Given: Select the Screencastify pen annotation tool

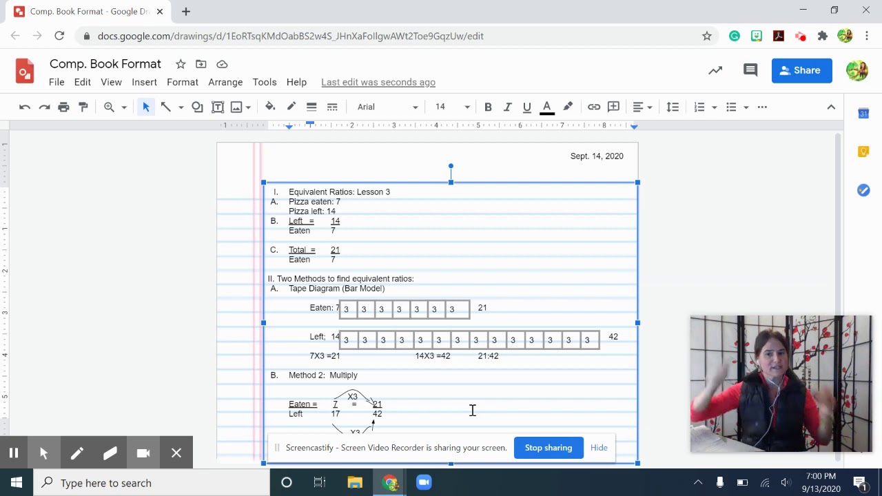Looking at the screenshot, I should pyautogui.click(x=77, y=453).
